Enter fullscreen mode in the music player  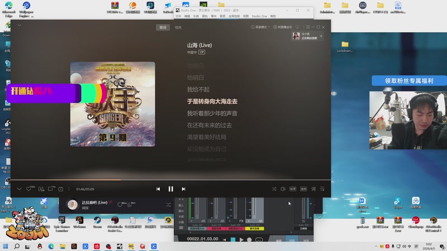tap(308, 27)
